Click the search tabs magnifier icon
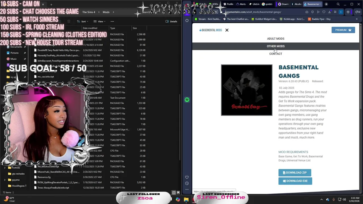This screenshot has height=204, width=363. click(x=338, y=4)
